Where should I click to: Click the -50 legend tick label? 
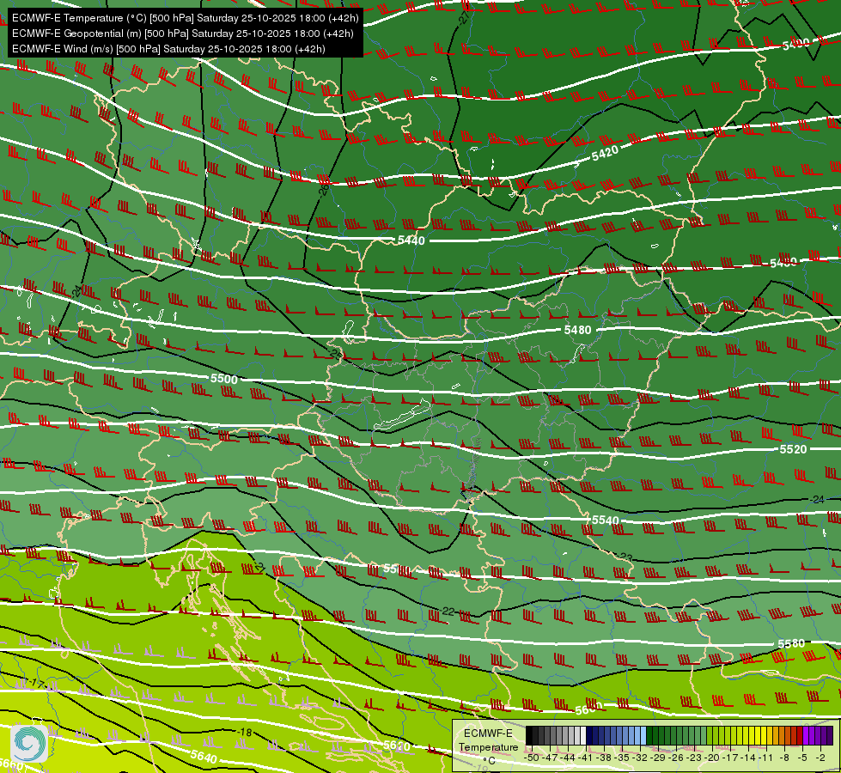[532, 758]
